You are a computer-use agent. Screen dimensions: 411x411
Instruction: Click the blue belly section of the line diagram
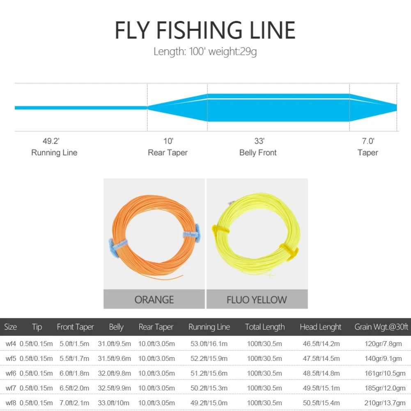click(x=278, y=108)
